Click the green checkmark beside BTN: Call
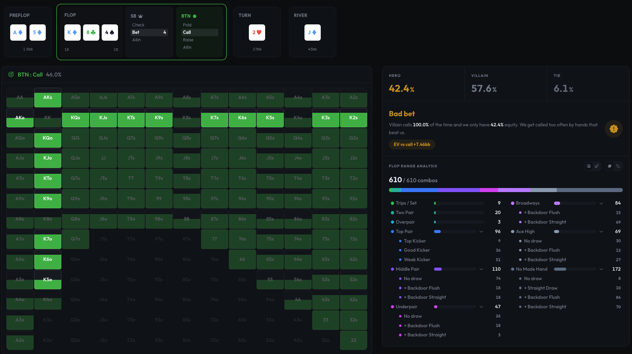The height and width of the screenshot is (354, 632). click(x=11, y=74)
